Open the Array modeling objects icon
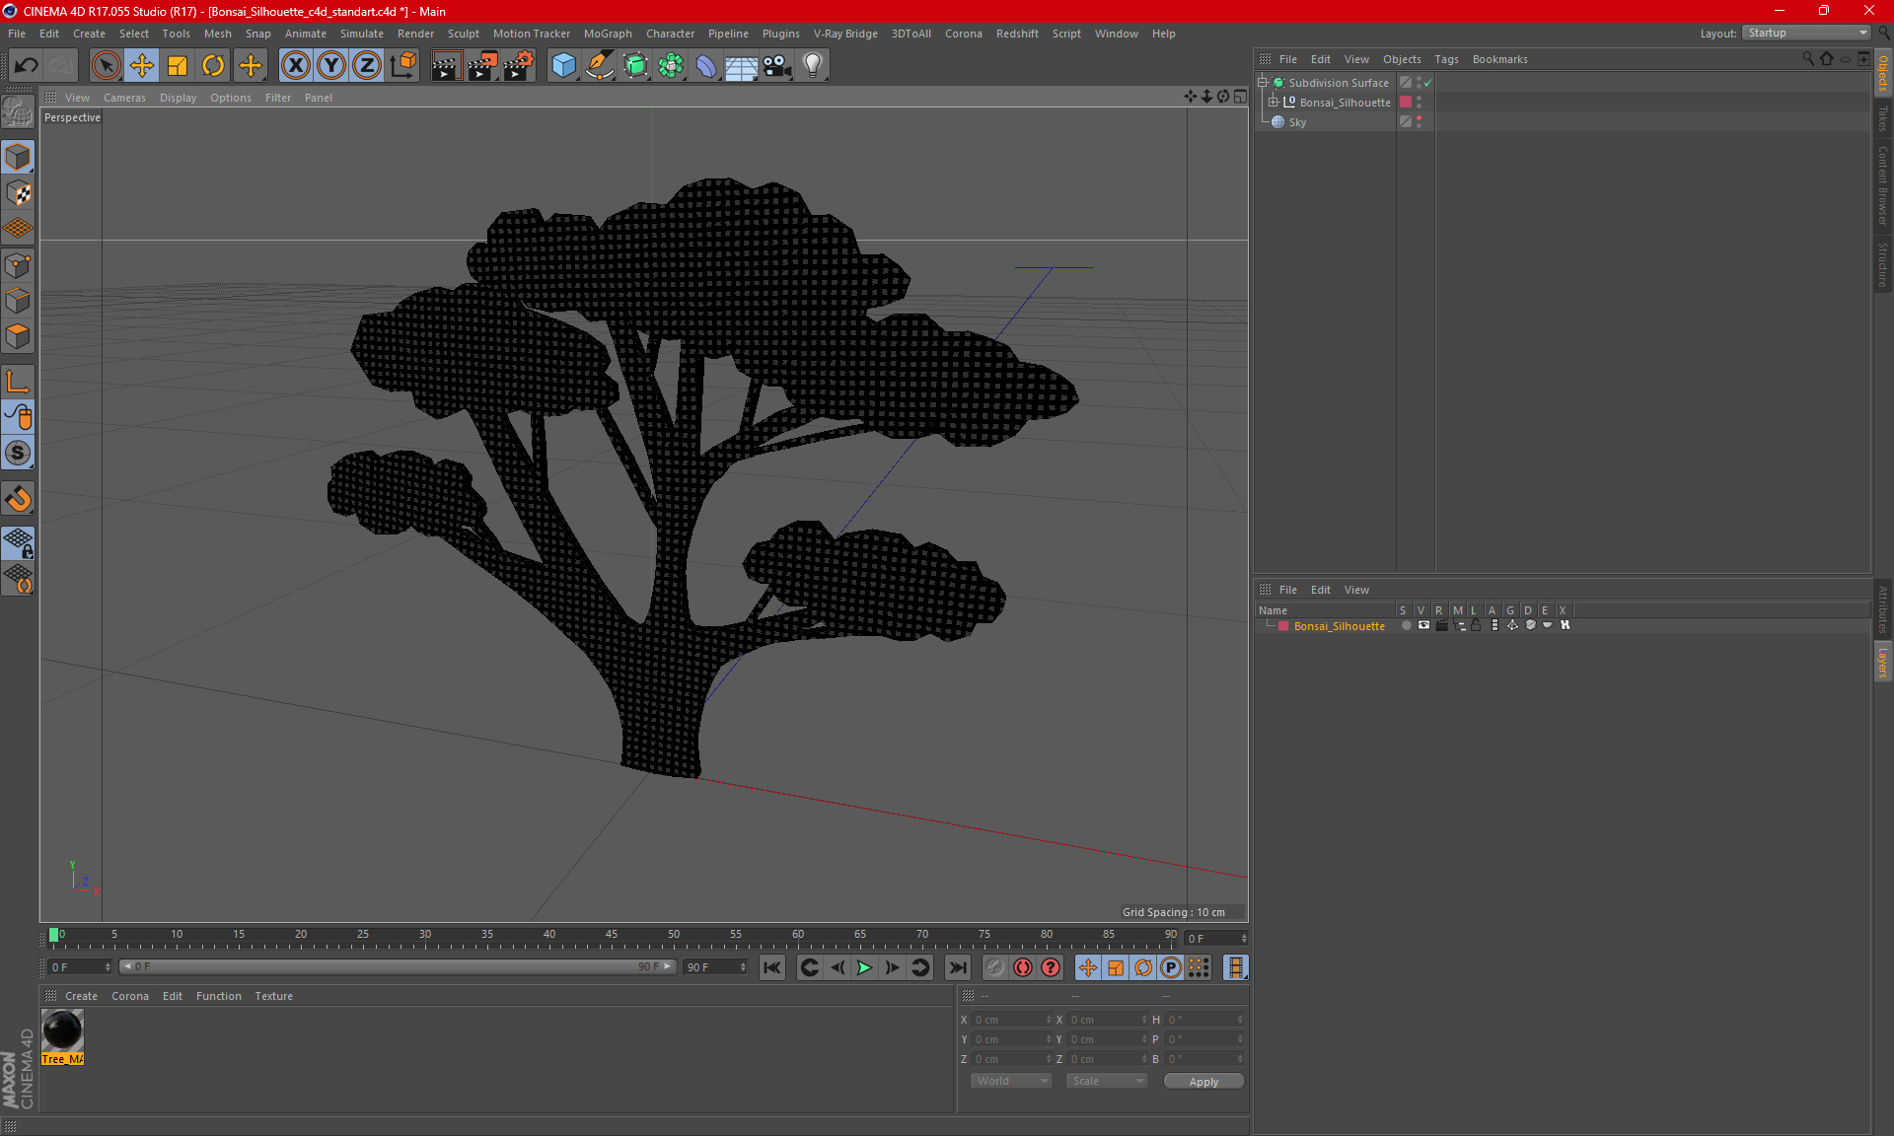 [671, 66]
